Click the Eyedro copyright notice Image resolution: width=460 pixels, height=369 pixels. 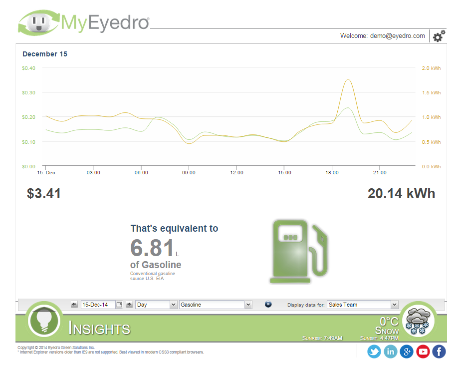click(56, 348)
